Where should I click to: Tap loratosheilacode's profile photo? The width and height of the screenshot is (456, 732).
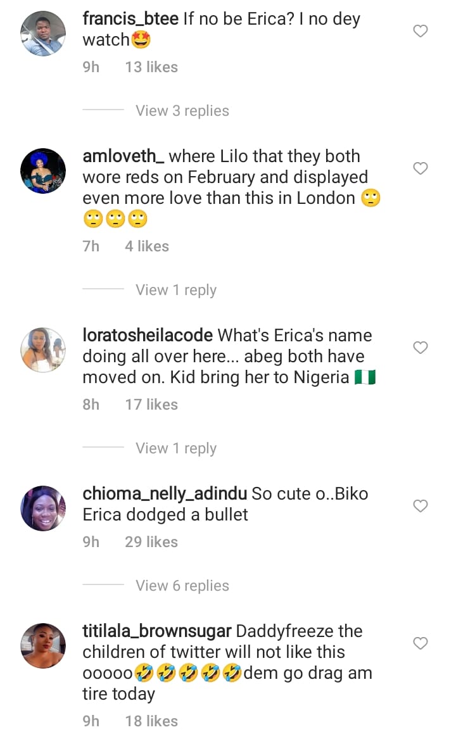tap(43, 350)
